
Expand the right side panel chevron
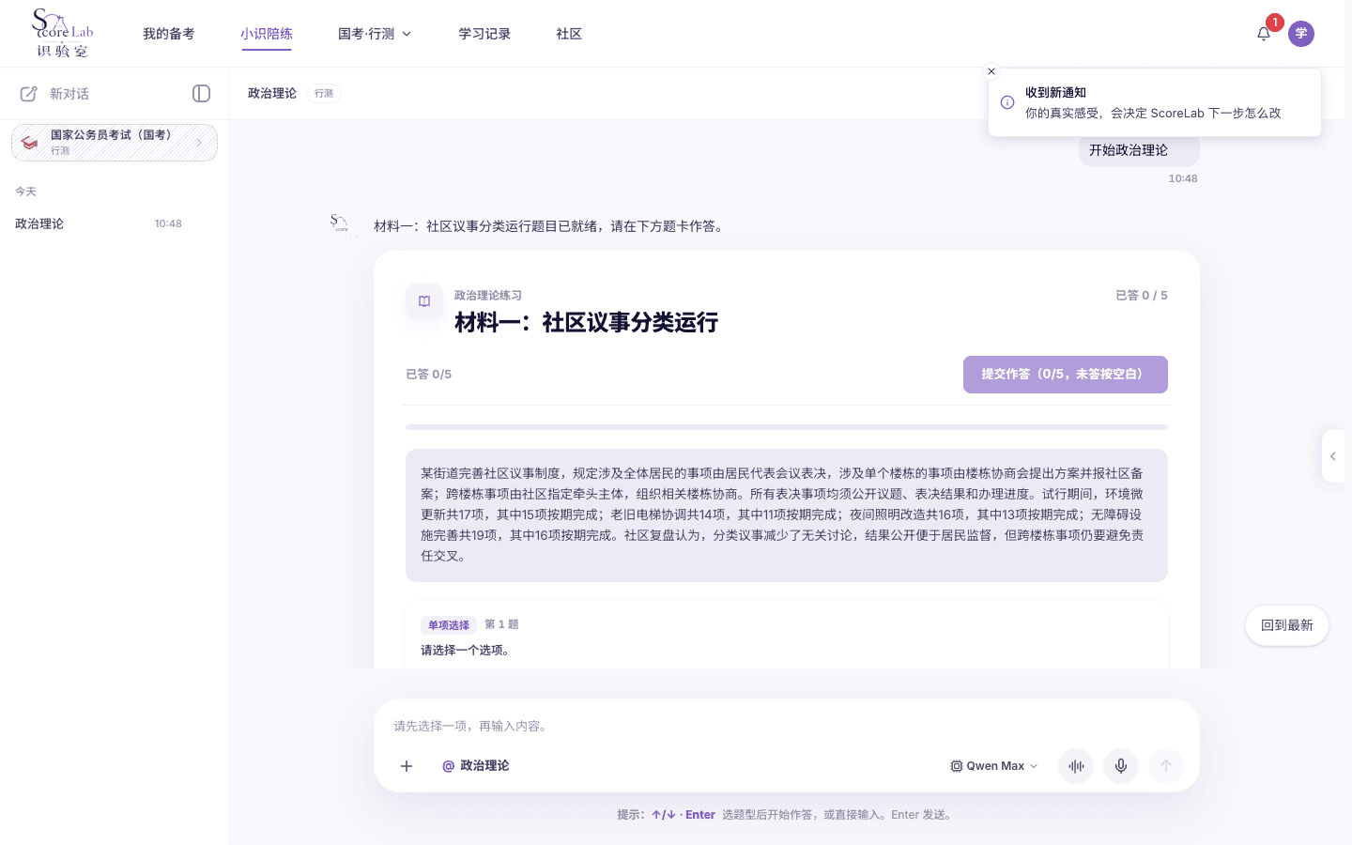click(x=1333, y=456)
